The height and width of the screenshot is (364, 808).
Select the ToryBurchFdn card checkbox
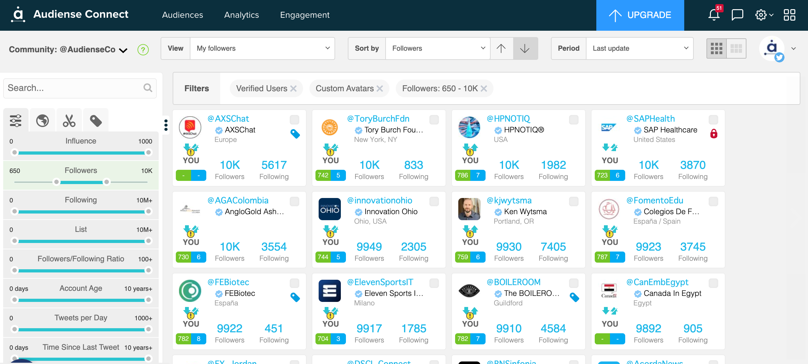[434, 120]
